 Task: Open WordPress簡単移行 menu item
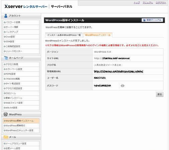(21, 126)
